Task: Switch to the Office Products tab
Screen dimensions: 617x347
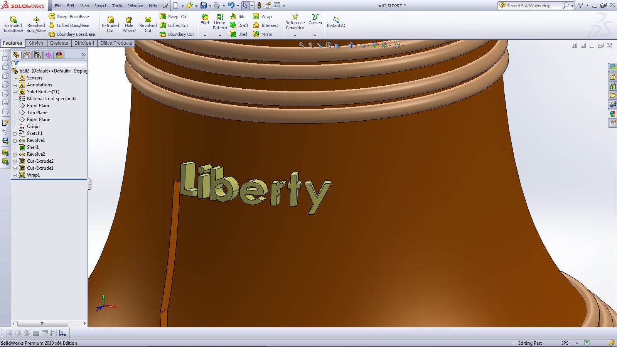Action: pyautogui.click(x=116, y=43)
